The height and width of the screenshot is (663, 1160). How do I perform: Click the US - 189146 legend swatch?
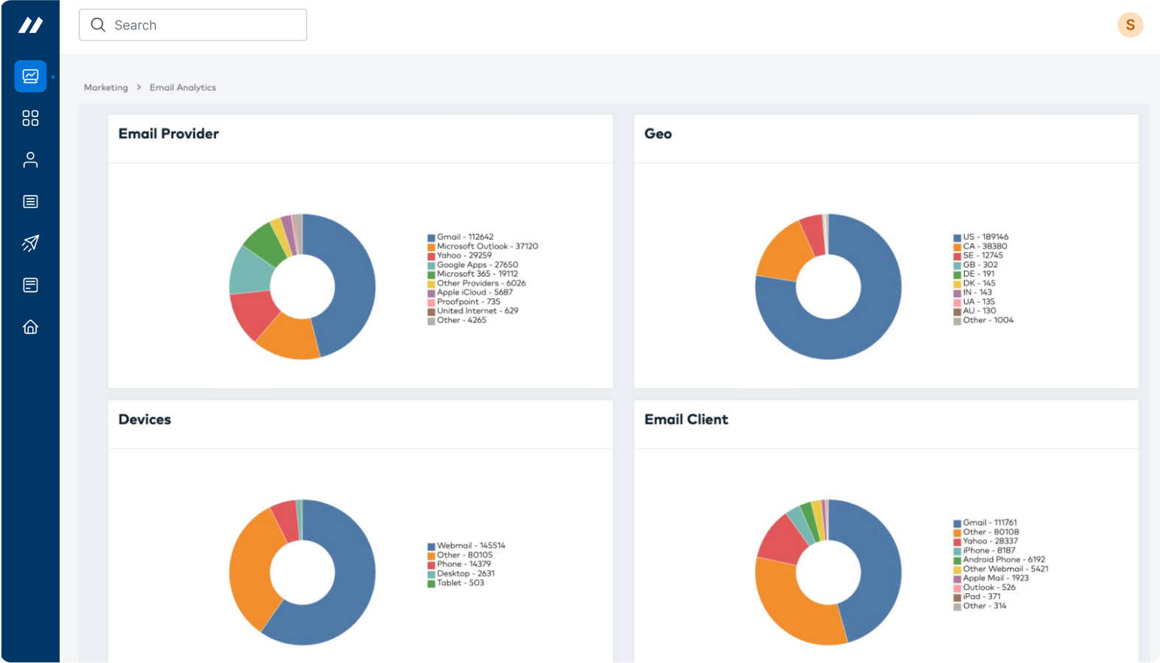[x=957, y=238]
